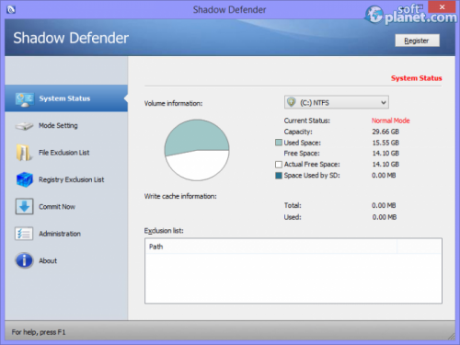Click the Space Used by SD swatch

[279, 176]
